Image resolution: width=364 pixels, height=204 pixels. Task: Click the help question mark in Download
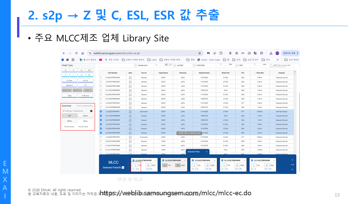pyautogui.click(x=91, y=111)
